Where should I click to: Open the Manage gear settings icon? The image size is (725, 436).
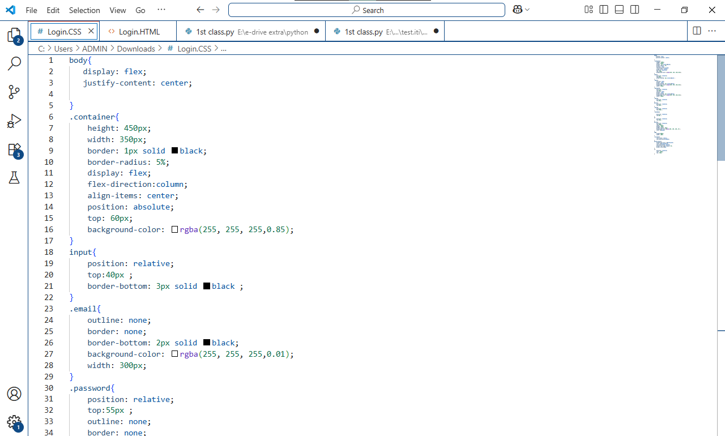coord(14,422)
